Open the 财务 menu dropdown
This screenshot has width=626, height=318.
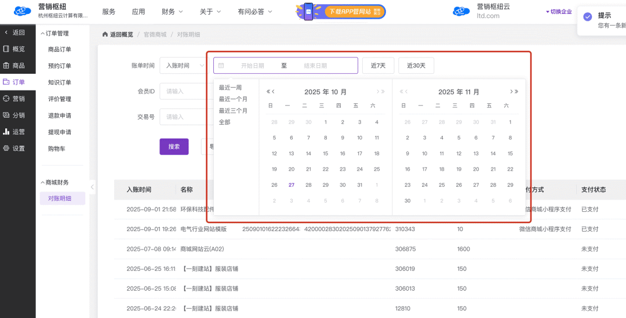pyautogui.click(x=172, y=12)
